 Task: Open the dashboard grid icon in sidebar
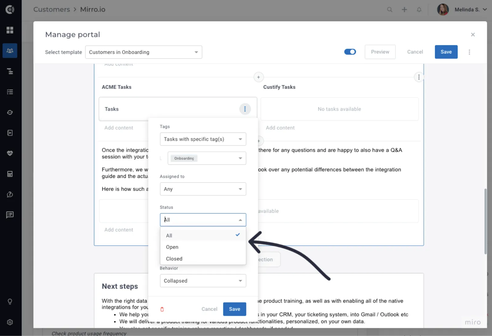point(10,30)
